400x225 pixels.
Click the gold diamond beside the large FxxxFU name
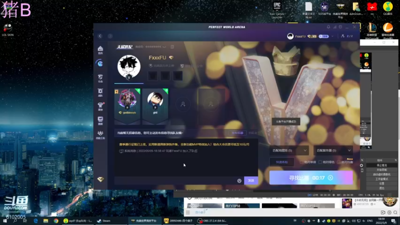pos(171,57)
